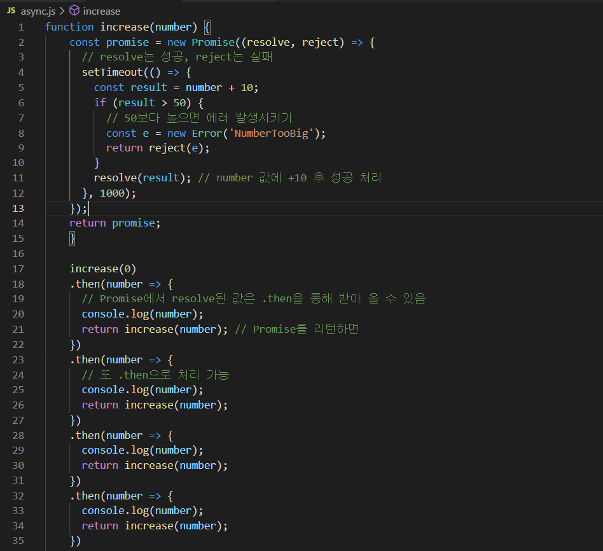Click the comment on line 7
The image size is (603, 551).
199,118
